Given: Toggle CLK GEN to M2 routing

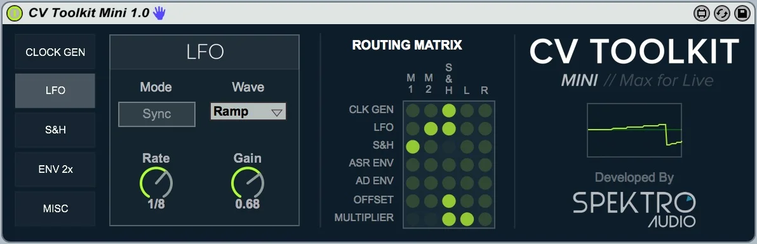Looking at the screenshot, I should 431,111.
